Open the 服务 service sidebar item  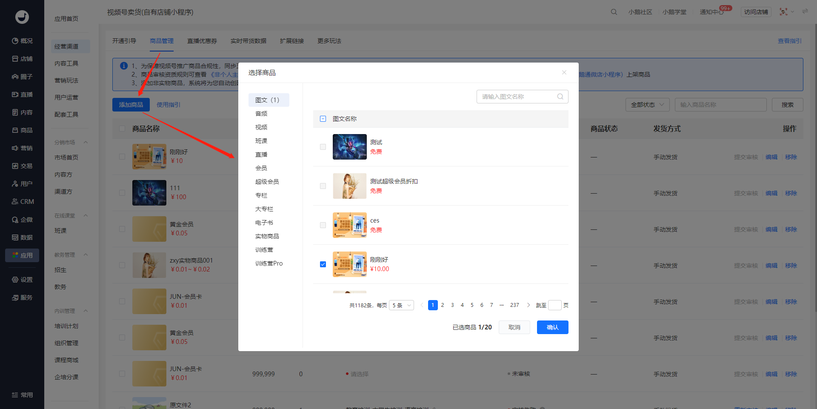[22, 297]
